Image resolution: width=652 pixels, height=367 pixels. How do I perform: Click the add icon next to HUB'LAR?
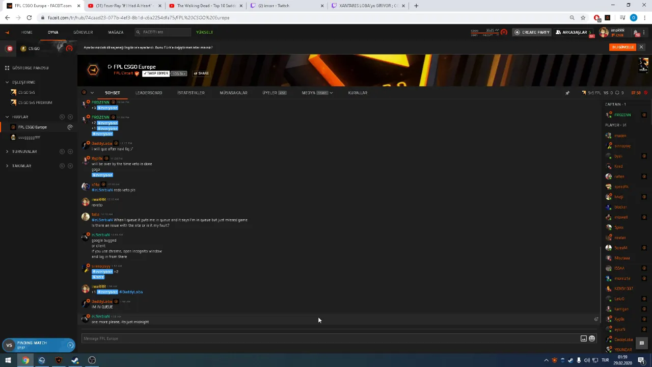point(70,117)
